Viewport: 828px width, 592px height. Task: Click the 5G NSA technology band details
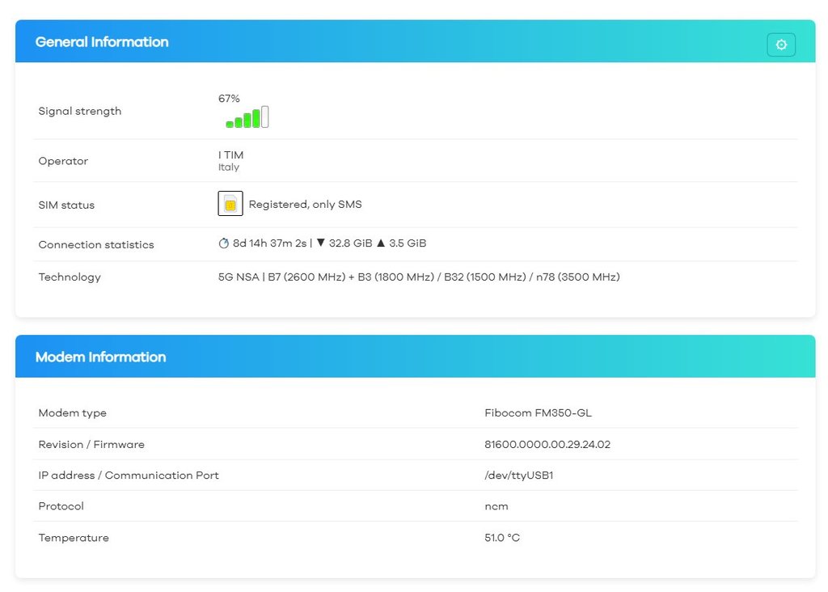(x=419, y=277)
